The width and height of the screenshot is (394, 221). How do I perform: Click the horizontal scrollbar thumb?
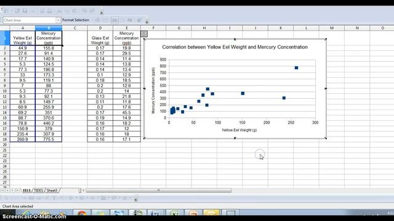pos(159,190)
